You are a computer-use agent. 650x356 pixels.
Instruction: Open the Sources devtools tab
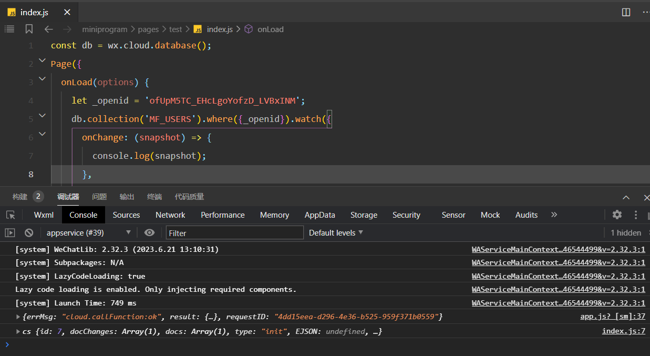(126, 215)
